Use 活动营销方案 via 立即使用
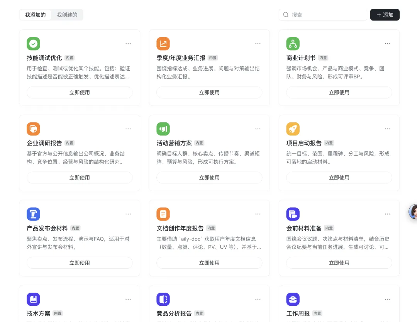This screenshot has height=322, width=417. (209, 178)
